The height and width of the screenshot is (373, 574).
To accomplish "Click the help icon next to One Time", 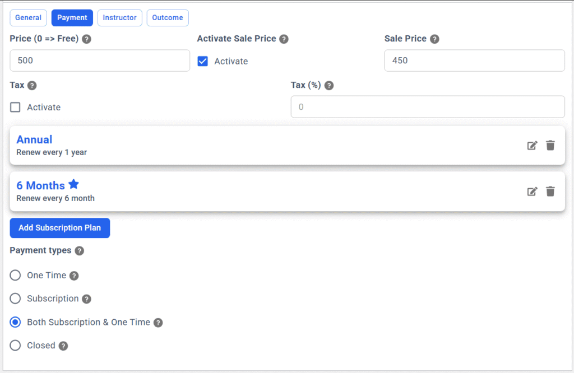I will pyautogui.click(x=74, y=276).
